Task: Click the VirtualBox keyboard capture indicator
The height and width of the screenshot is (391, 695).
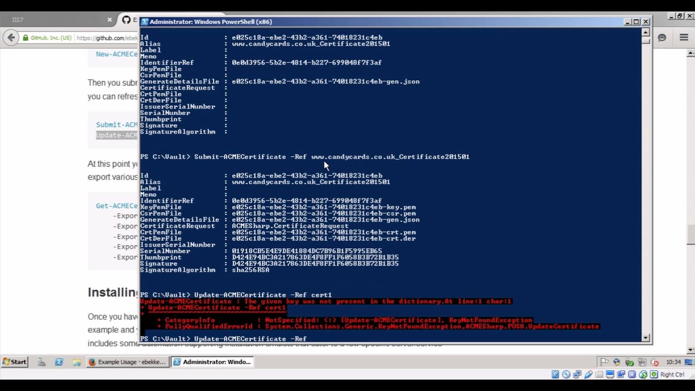Action: [654, 374]
